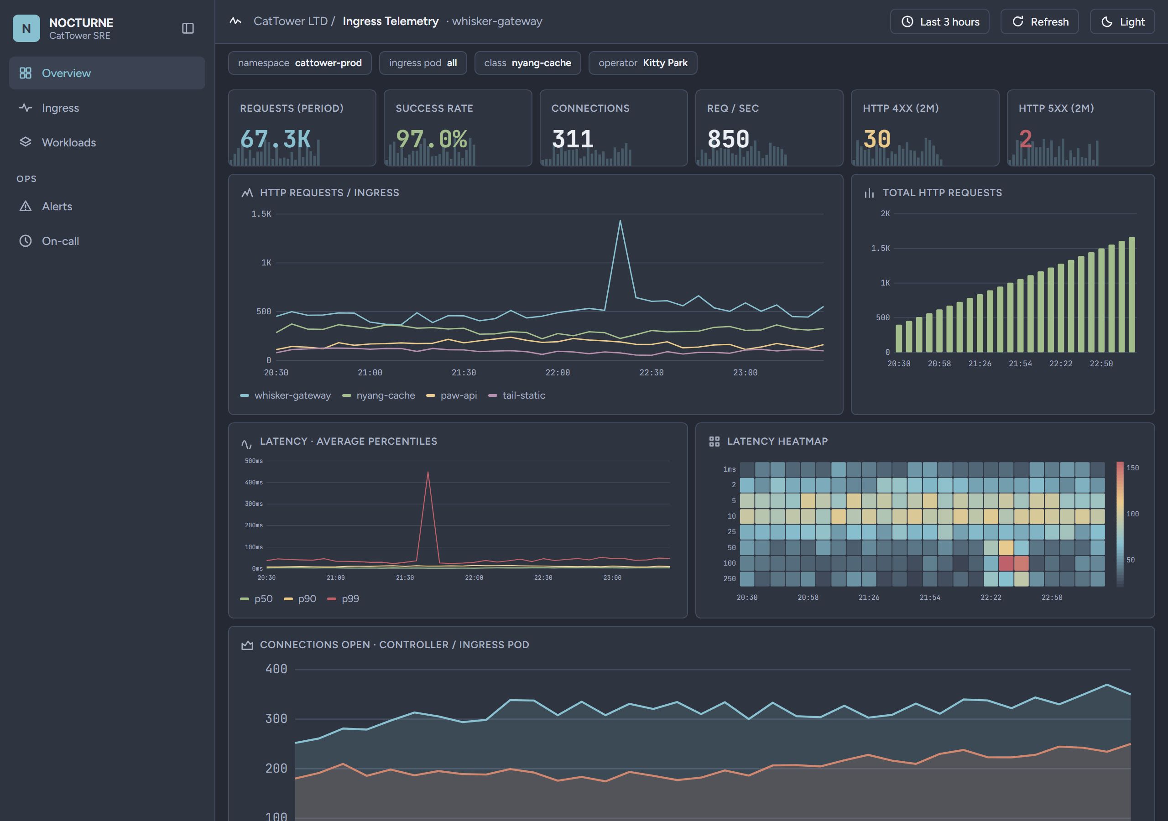Open the namespace cattower-prod filter
This screenshot has width=1168, height=821.
(300, 63)
